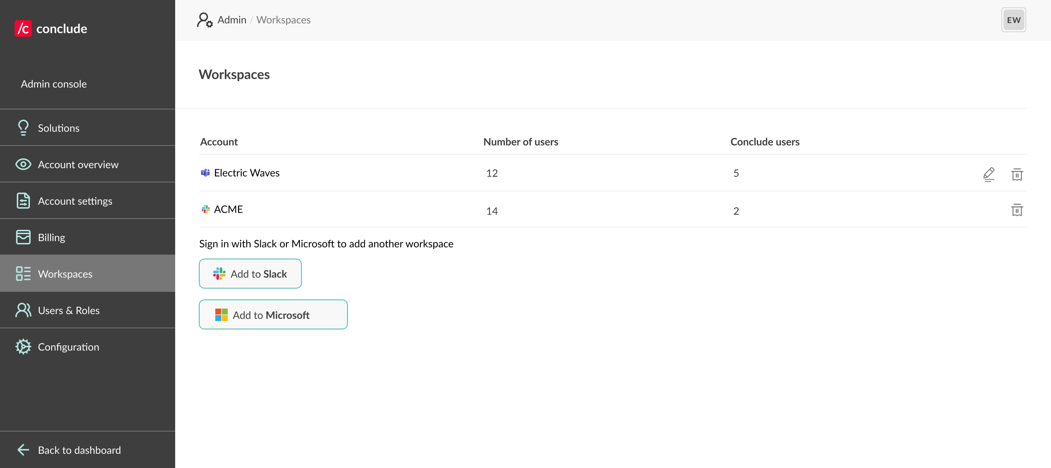The image size is (1051, 468).
Task: Click the Solutions lightbulb icon
Action: tap(23, 128)
